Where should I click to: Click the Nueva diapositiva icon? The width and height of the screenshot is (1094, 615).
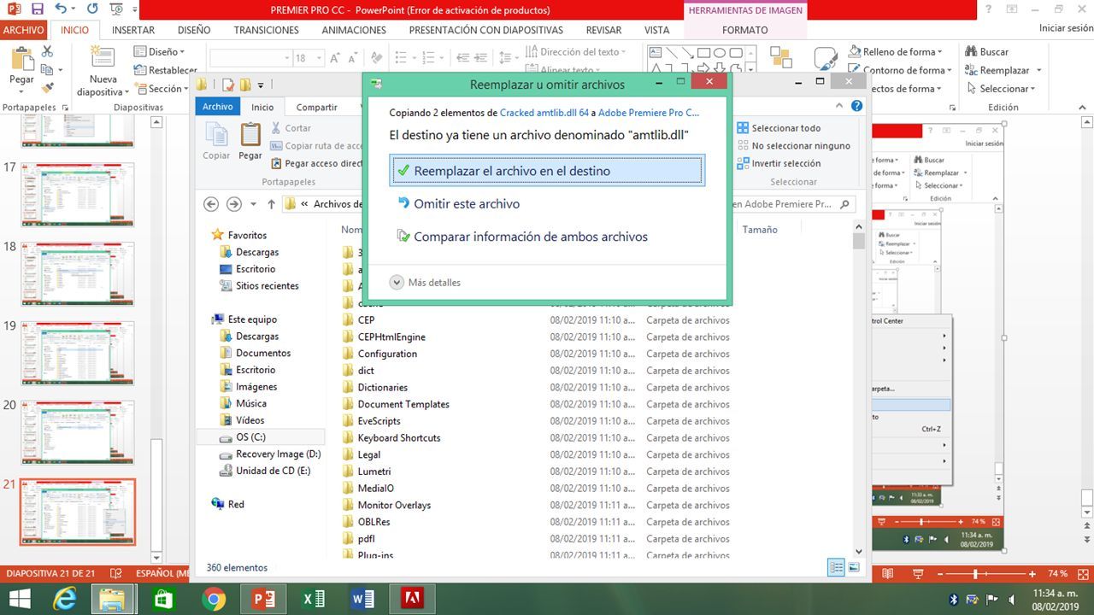click(x=103, y=58)
